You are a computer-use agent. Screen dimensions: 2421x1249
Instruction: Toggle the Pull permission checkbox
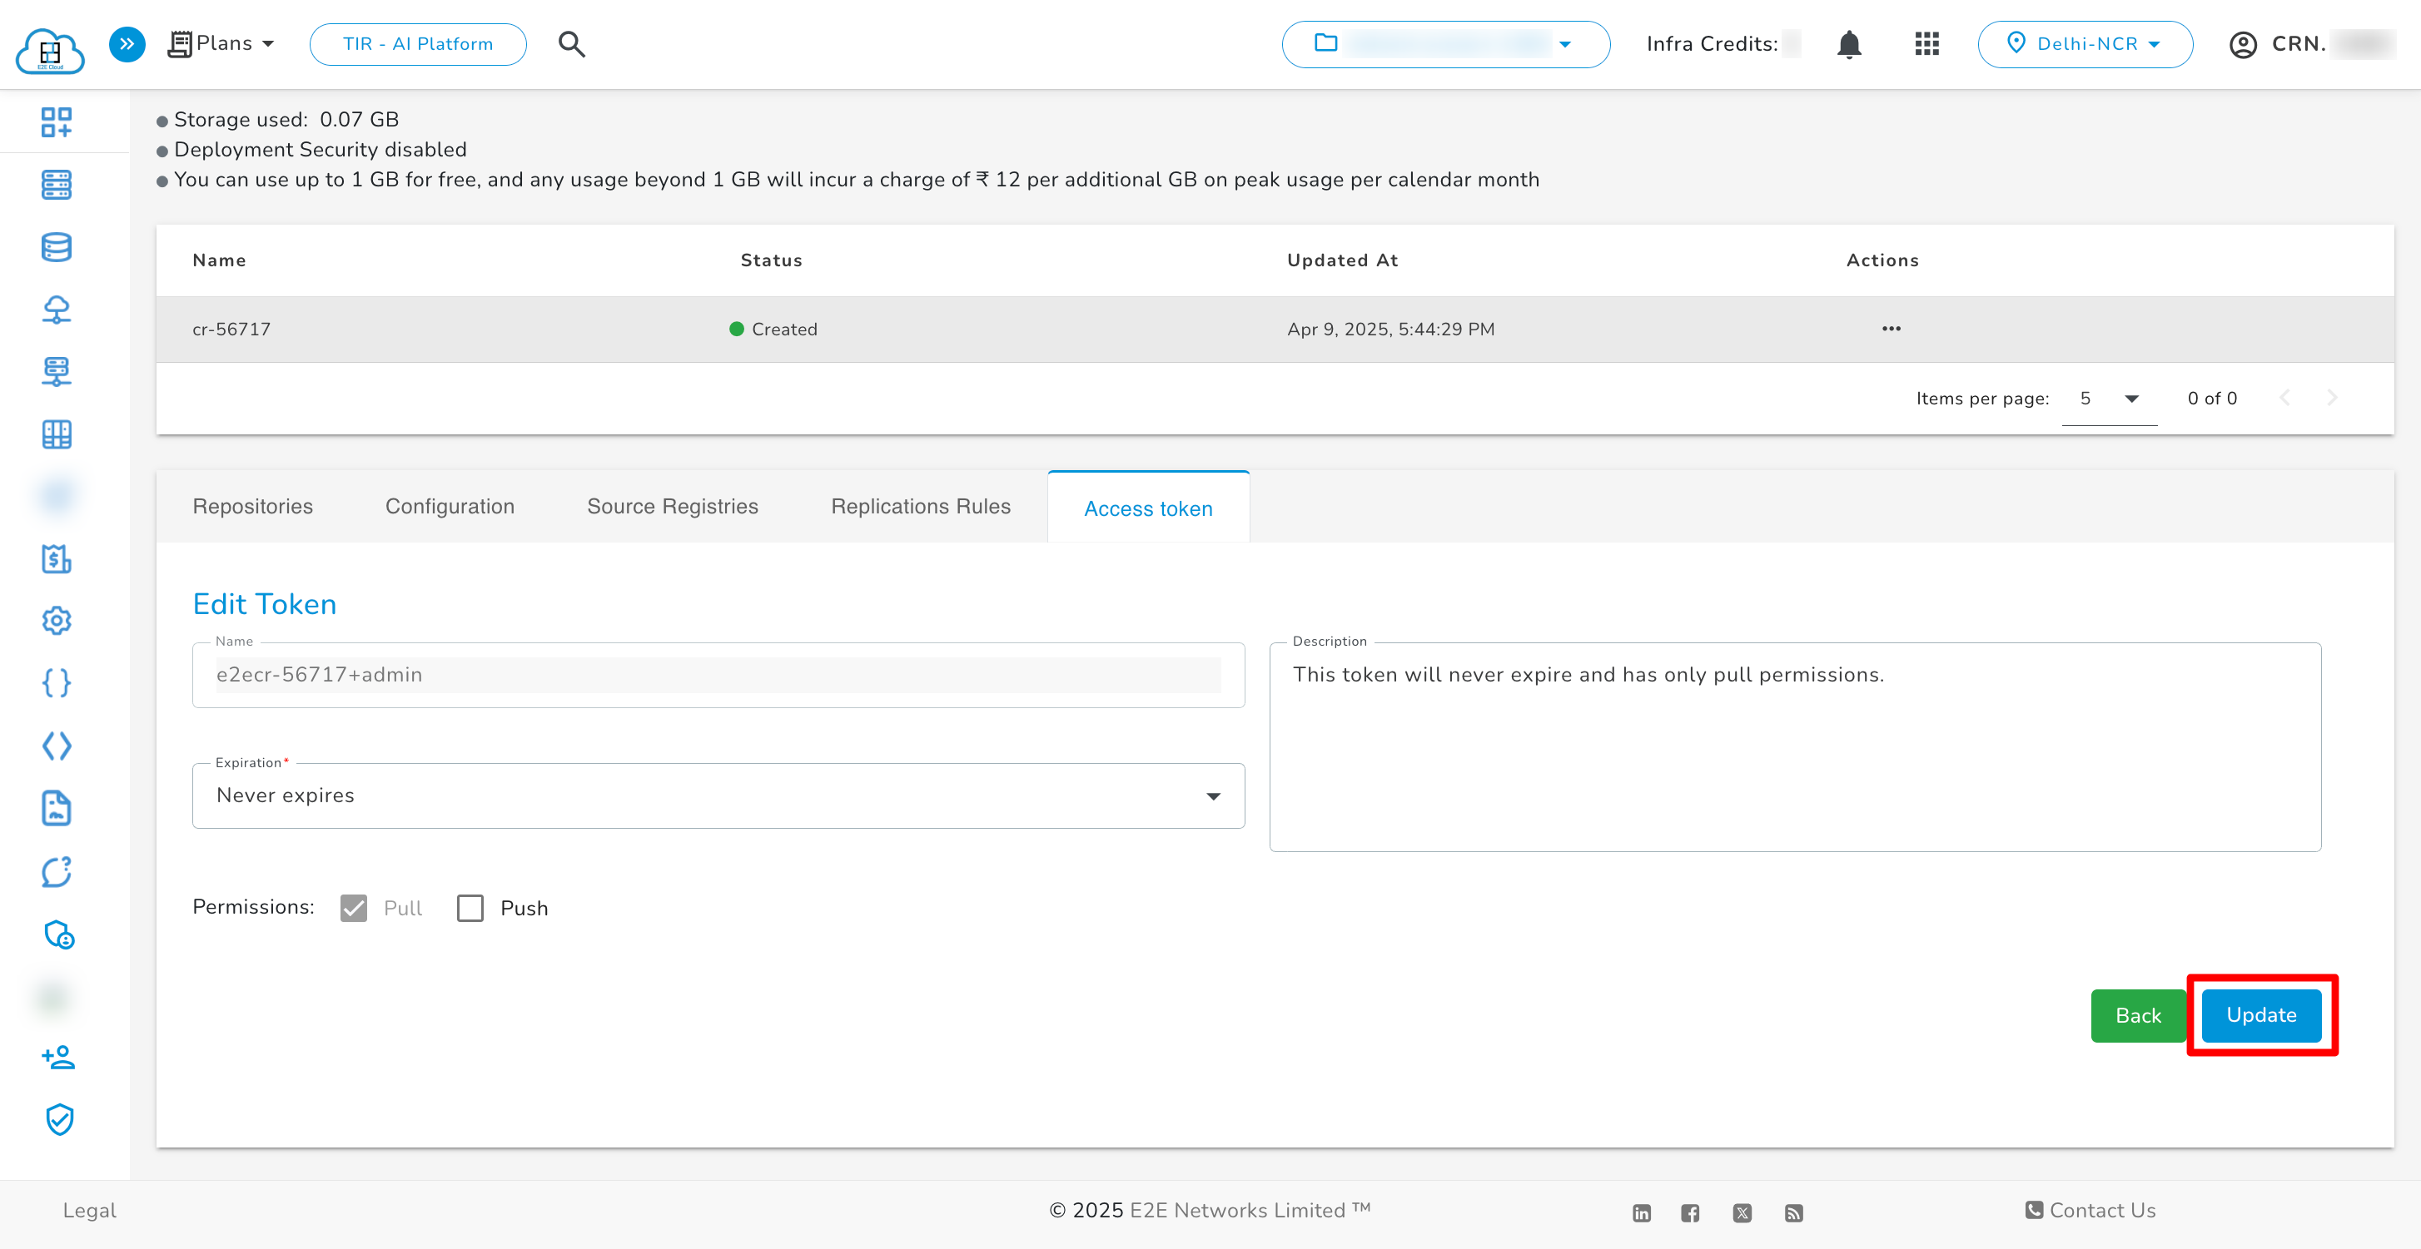point(353,908)
